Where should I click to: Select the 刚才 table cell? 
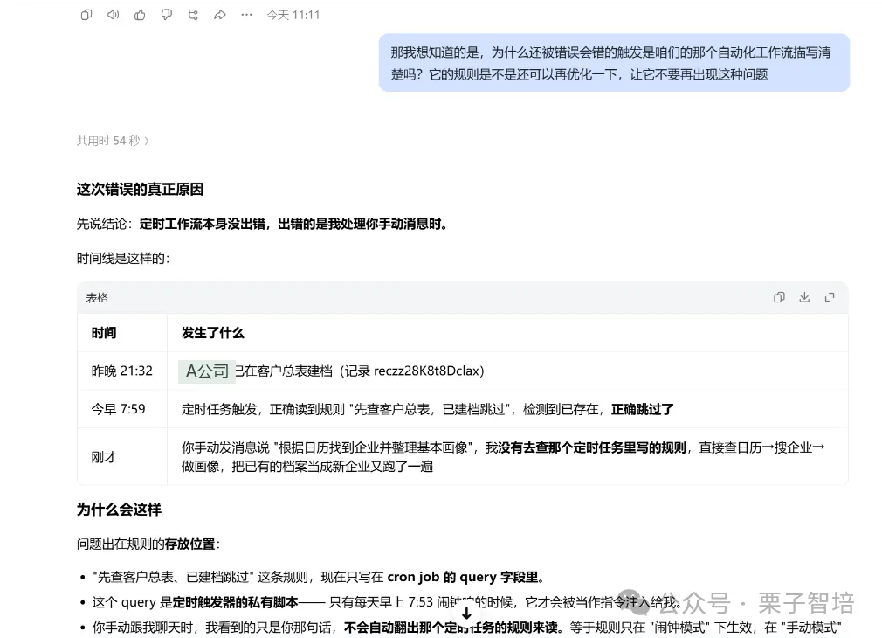tap(122, 457)
